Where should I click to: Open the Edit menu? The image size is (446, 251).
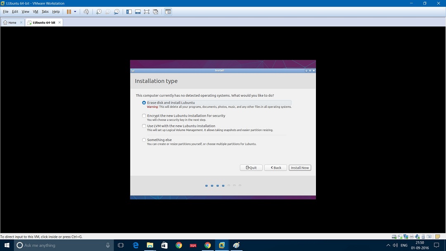point(15,12)
